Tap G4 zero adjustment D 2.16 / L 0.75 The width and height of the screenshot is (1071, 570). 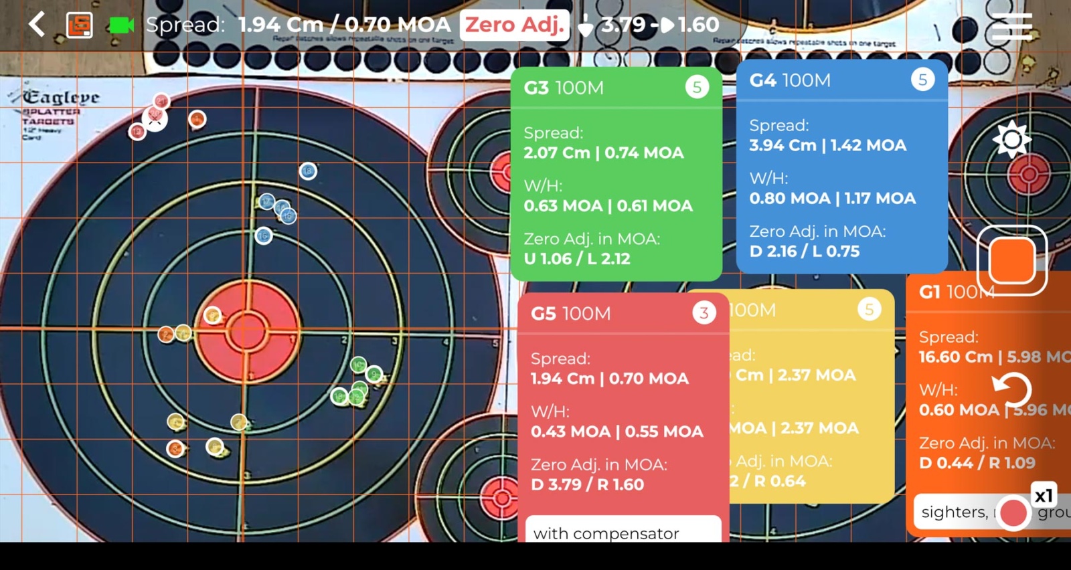point(805,251)
